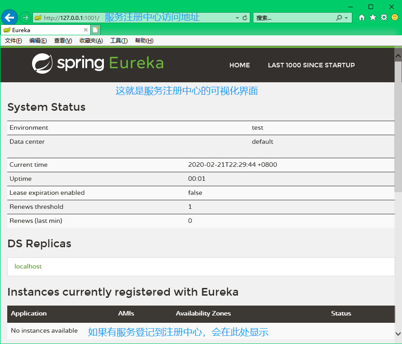Open the Tools gear icon
This screenshot has width=402, height=344.
coord(384,18)
